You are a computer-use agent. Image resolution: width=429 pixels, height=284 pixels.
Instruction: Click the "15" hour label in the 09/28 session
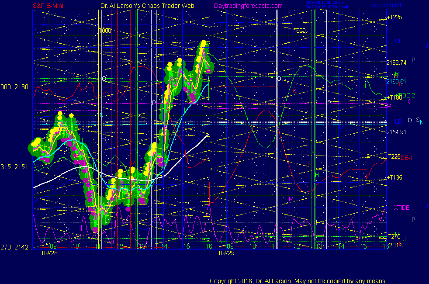click(x=187, y=246)
